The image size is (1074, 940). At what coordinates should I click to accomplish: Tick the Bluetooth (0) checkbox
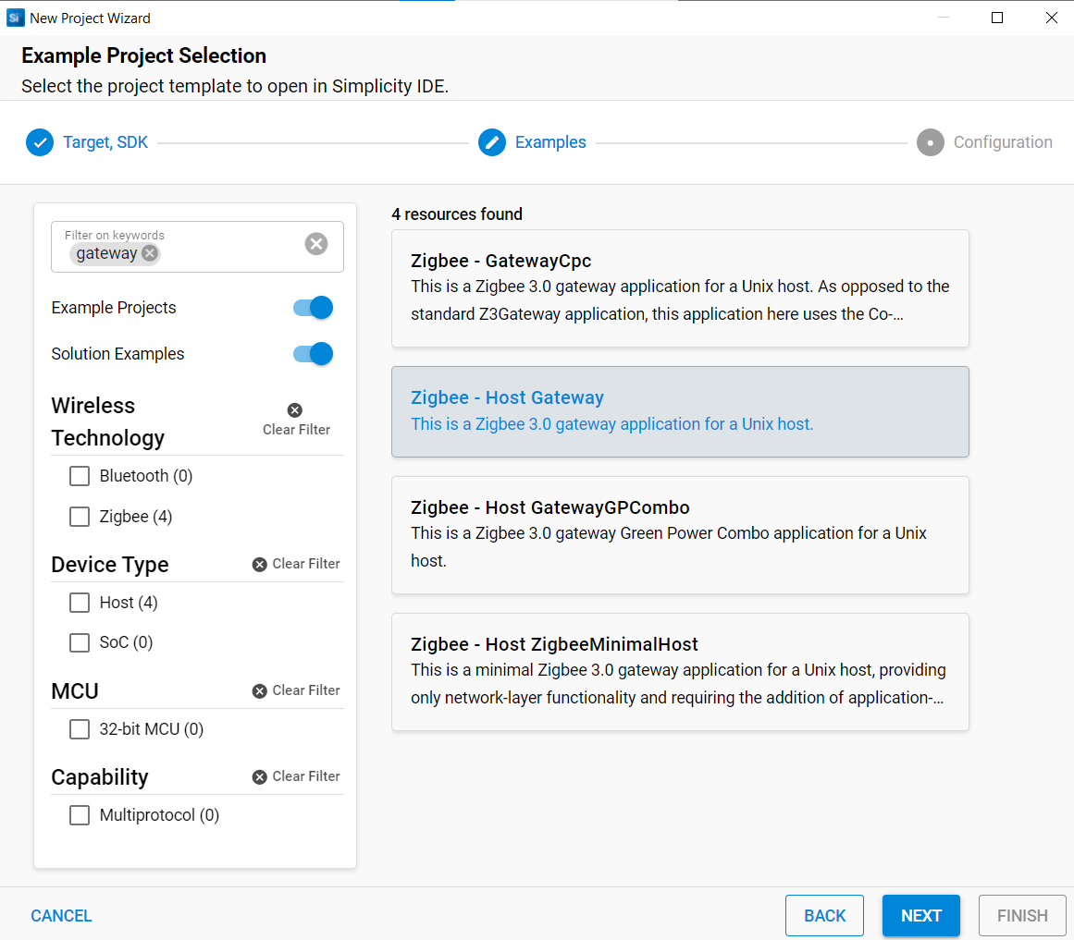point(80,476)
